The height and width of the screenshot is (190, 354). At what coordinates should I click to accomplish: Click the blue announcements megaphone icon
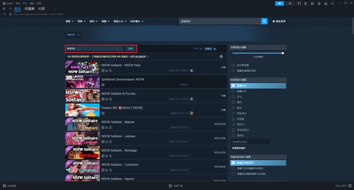tap(279, 3)
